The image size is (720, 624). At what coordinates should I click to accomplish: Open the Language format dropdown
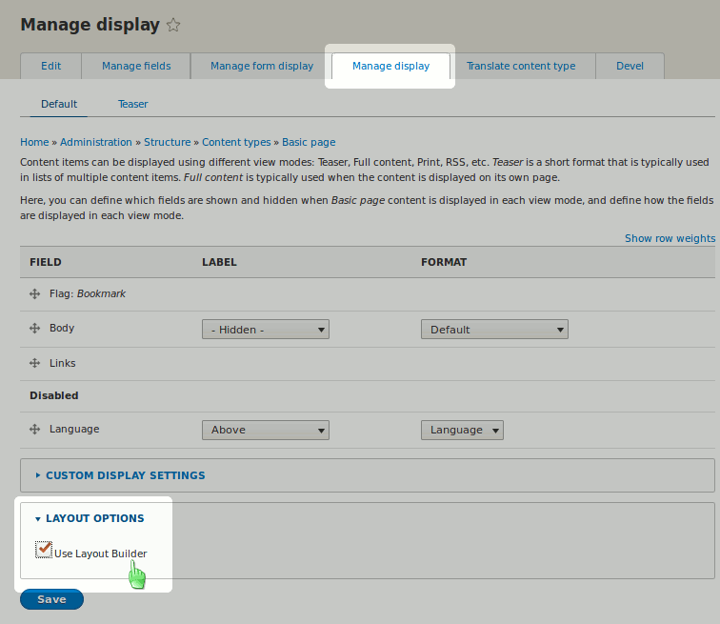pyautogui.click(x=462, y=430)
